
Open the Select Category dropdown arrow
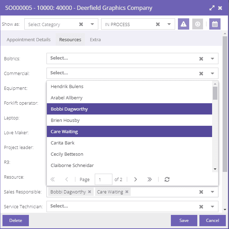(92, 24)
